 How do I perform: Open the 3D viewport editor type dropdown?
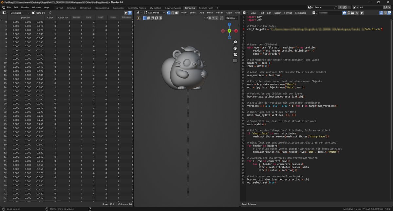(x=139, y=13)
